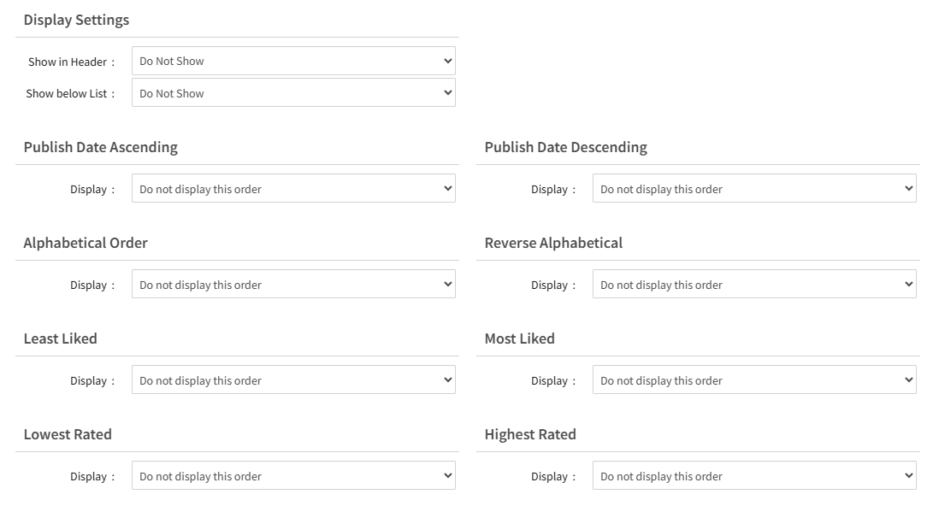
Task: Open the Show below List dropdown
Action: (x=293, y=93)
